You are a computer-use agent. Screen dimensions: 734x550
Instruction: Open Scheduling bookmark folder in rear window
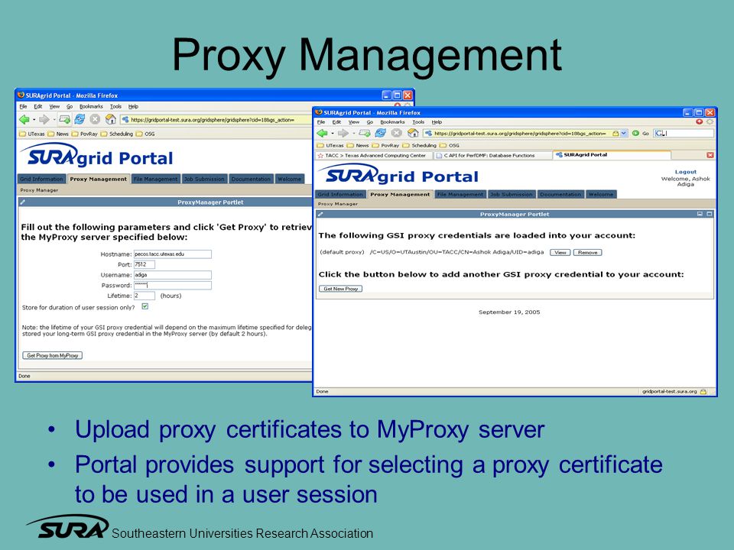[x=116, y=134]
